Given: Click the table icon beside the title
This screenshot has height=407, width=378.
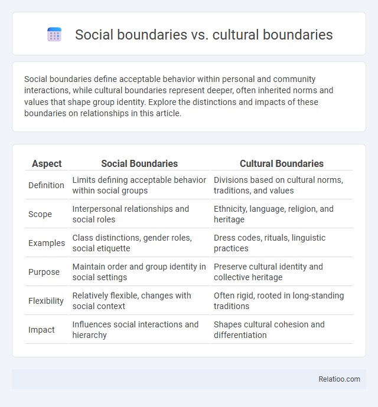Looking at the screenshot, I should click(54, 34).
